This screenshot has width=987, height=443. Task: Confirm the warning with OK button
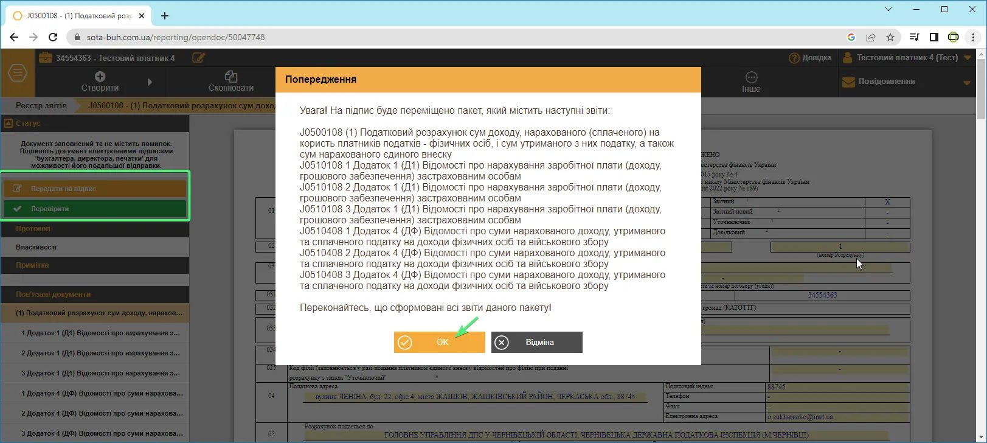(439, 342)
